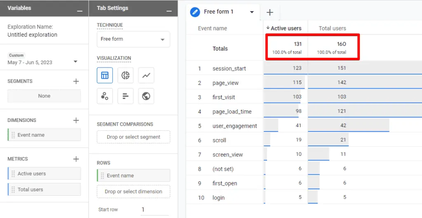This screenshot has width=422, height=218.
Task: Add a new dimension with plus icon
Action: [x=76, y=120]
